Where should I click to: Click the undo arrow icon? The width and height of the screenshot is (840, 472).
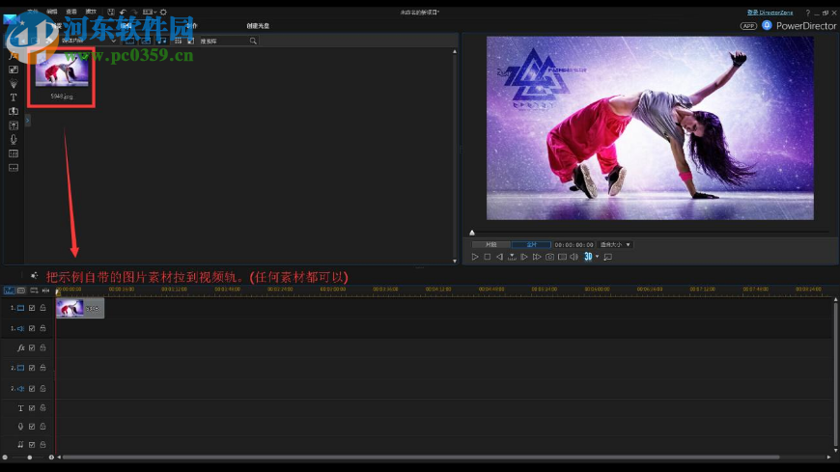click(123, 12)
